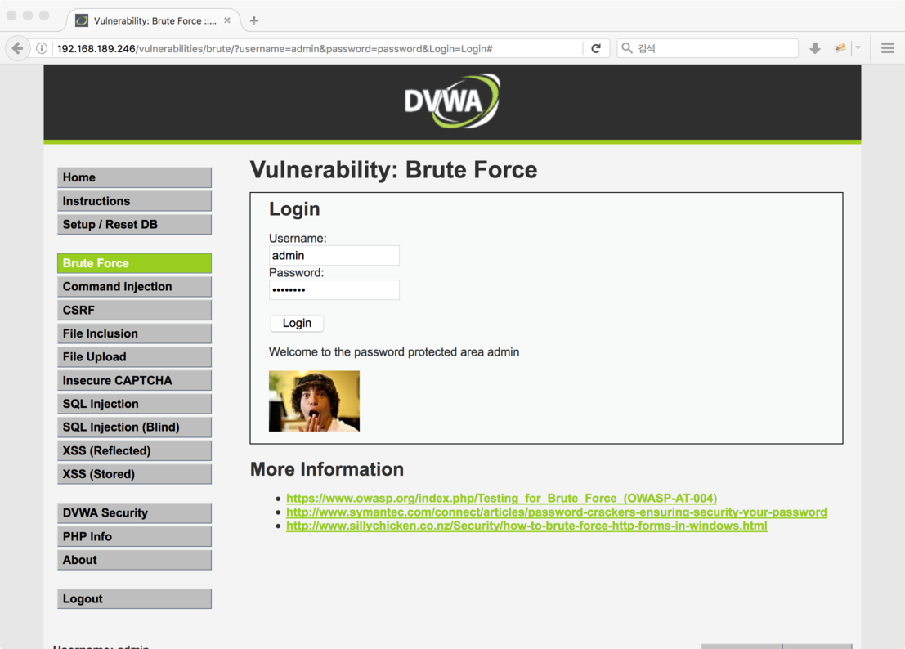Go back using the browser back arrow
This screenshot has width=905, height=649.
coord(17,48)
